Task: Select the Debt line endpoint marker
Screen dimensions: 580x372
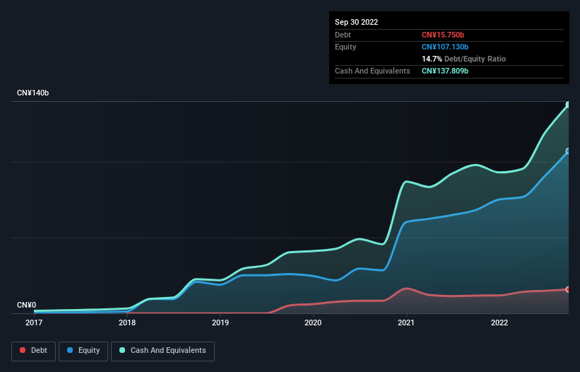Action: pyautogui.click(x=568, y=289)
